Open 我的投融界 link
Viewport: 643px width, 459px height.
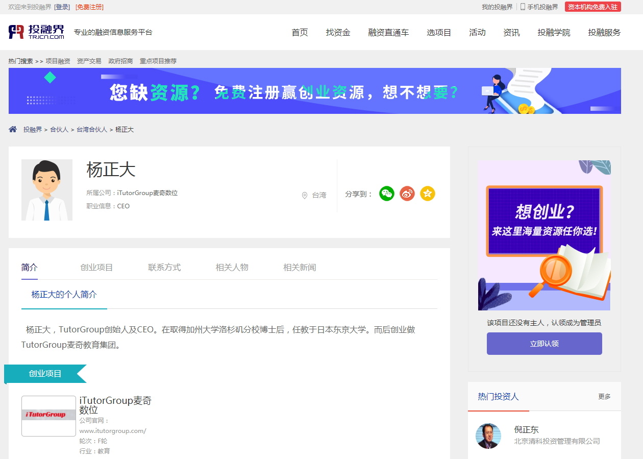pyautogui.click(x=497, y=7)
